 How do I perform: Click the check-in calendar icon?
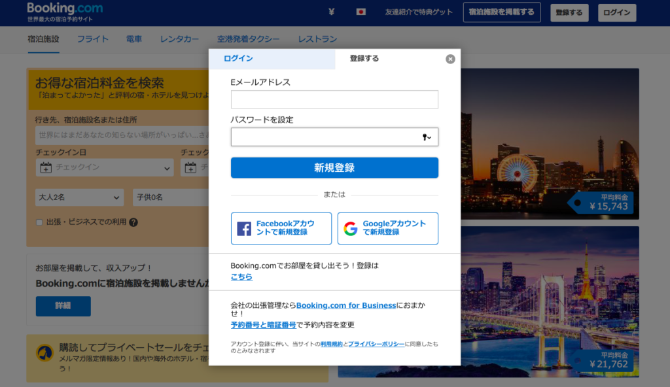coord(46,167)
